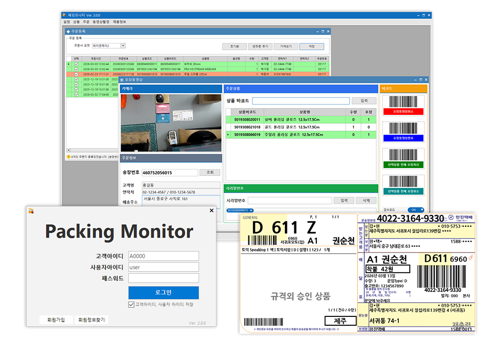The height and width of the screenshot is (345, 493).
Task: Click the blue 포장동영상완료 barcode
Action: (403, 131)
